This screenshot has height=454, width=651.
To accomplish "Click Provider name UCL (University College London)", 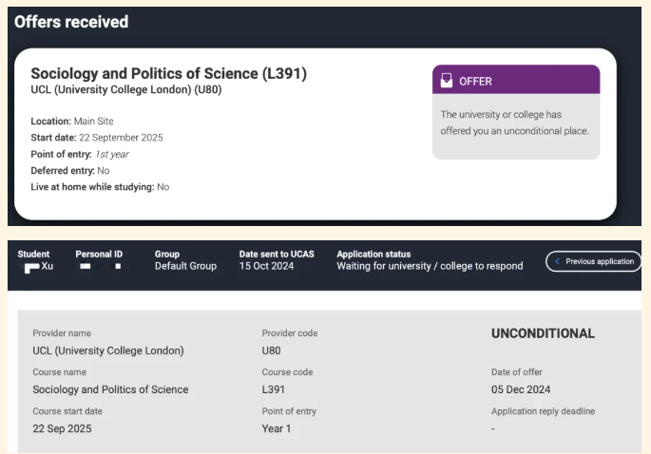I will coord(108,350).
